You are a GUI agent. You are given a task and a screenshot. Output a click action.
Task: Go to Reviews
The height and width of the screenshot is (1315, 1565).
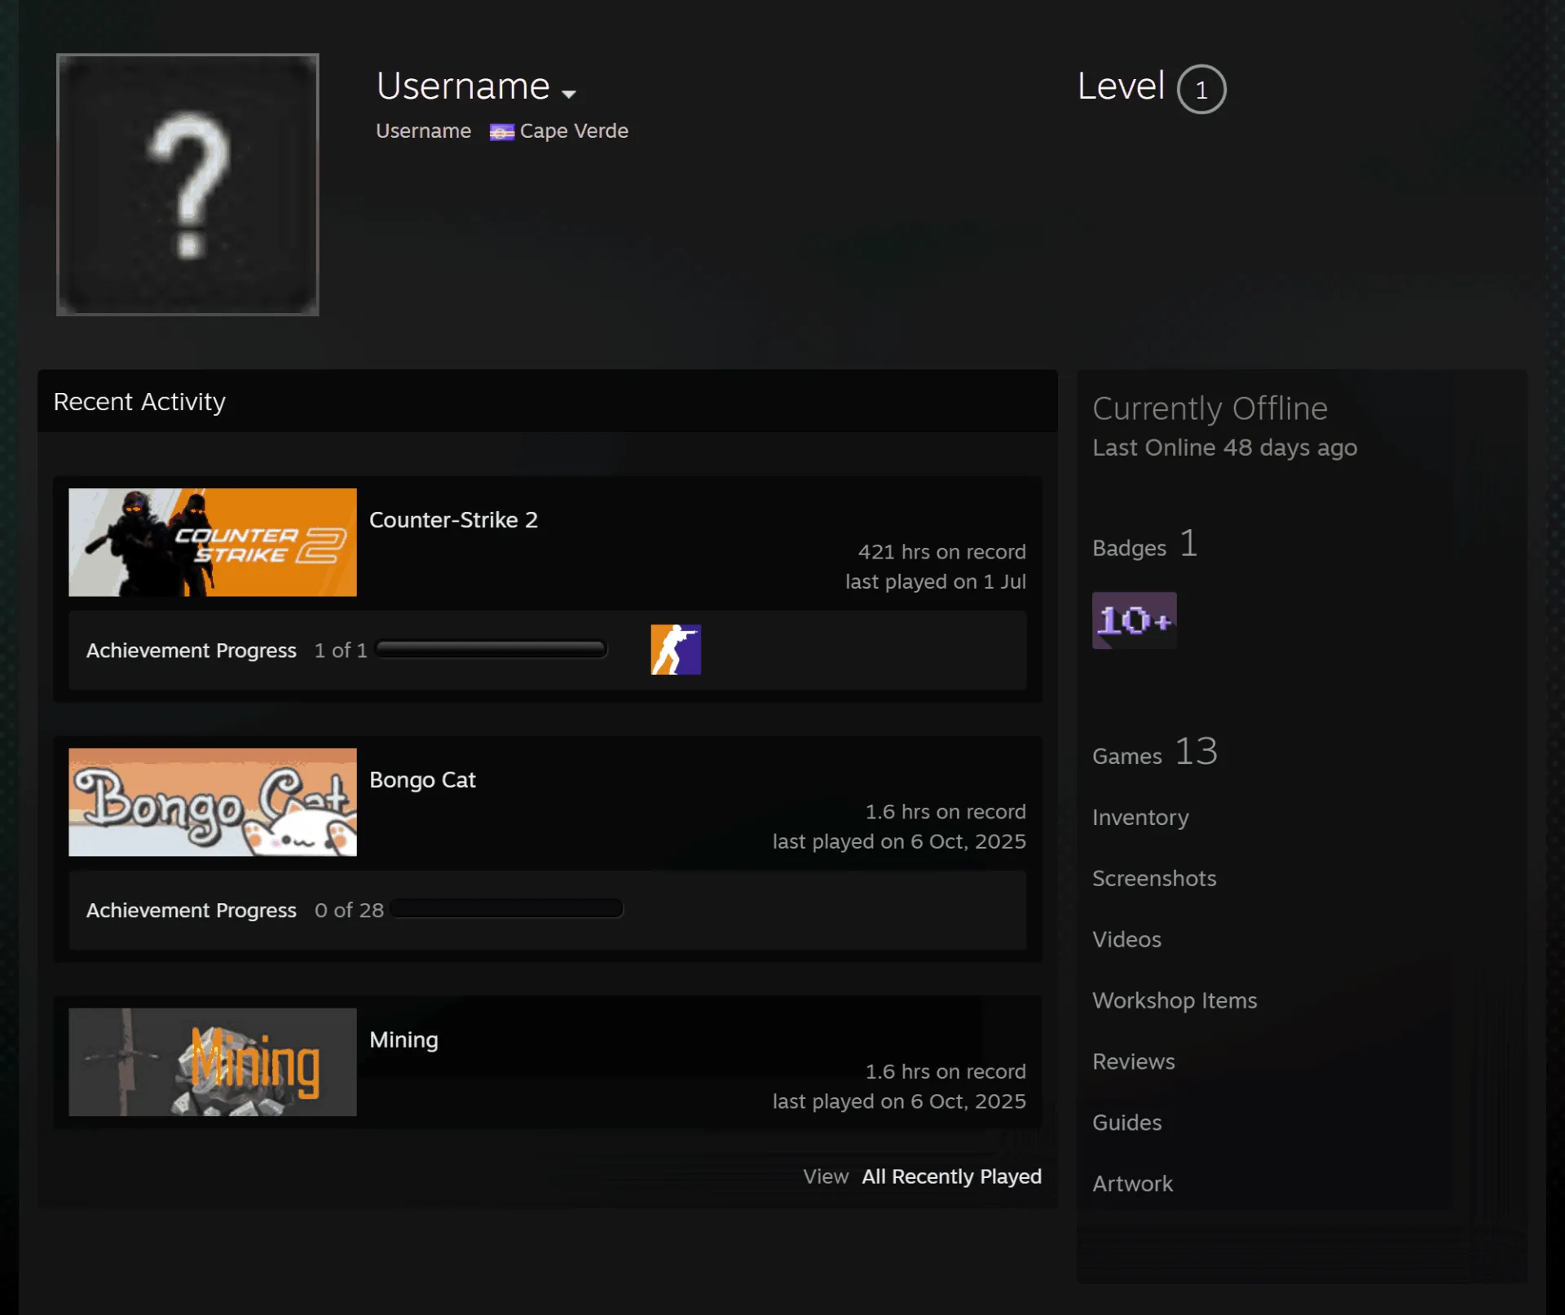[1133, 1061]
